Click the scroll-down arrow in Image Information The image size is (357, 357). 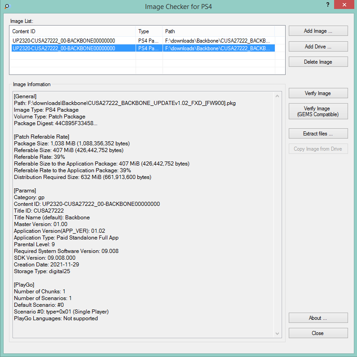tap(277, 334)
